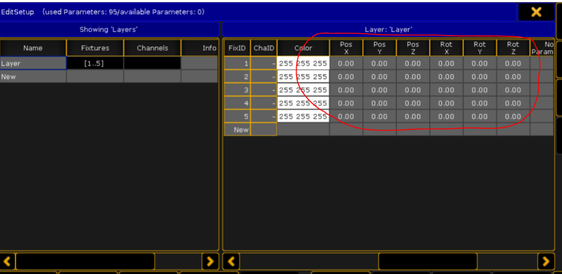Select FixID 2 cell
Image resolution: width=562 pixels, height=274 pixels.
[237, 77]
